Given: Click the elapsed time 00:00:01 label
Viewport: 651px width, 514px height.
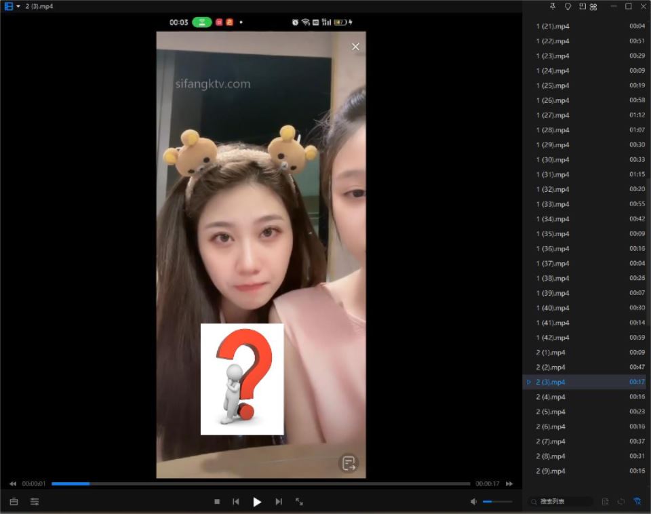Looking at the screenshot, I should coord(34,483).
